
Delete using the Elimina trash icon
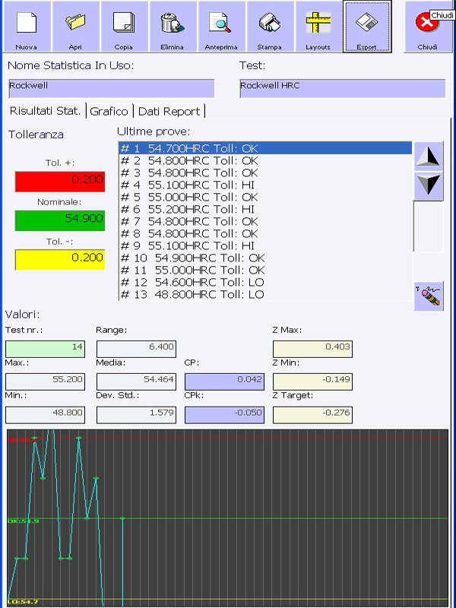(x=172, y=27)
